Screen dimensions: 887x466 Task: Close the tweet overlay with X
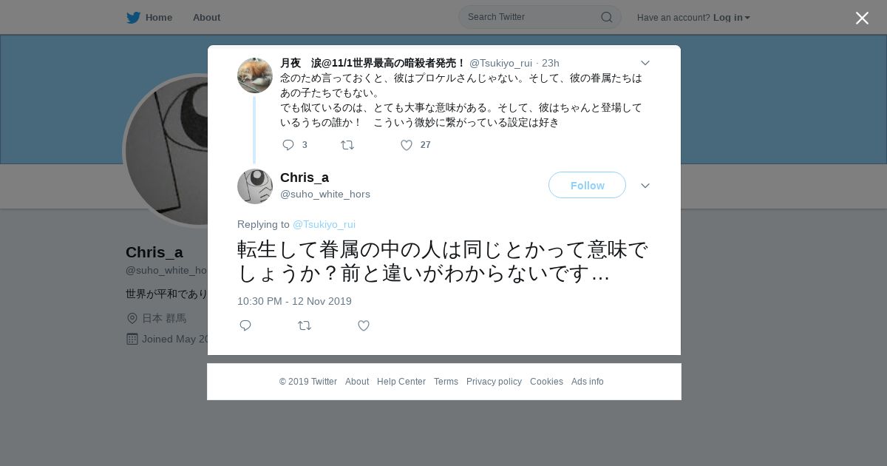coord(862,18)
